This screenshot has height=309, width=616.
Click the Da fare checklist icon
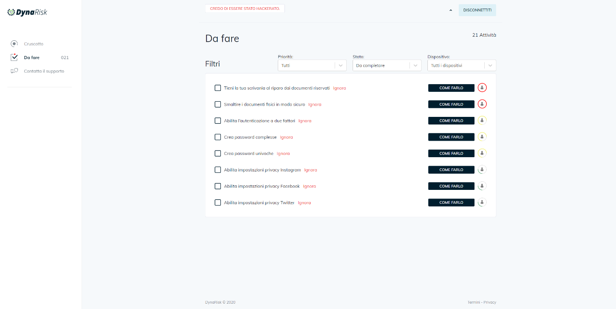coord(14,57)
